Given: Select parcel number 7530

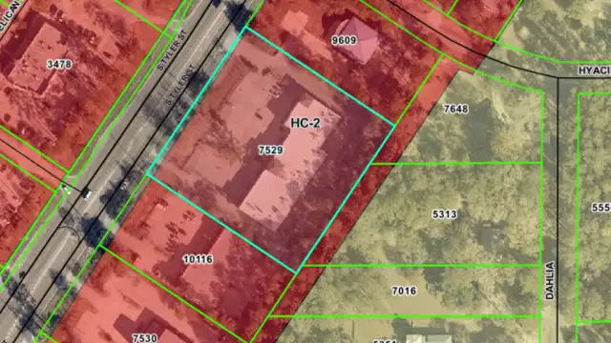Looking at the screenshot, I should point(144,338).
